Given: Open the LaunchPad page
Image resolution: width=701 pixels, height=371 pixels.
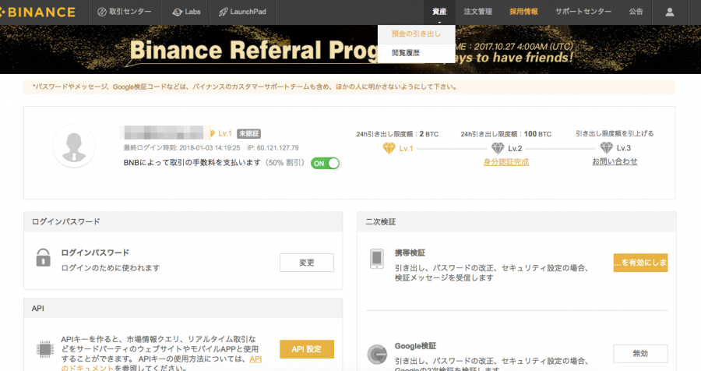Looking at the screenshot, I should pos(243,12).
